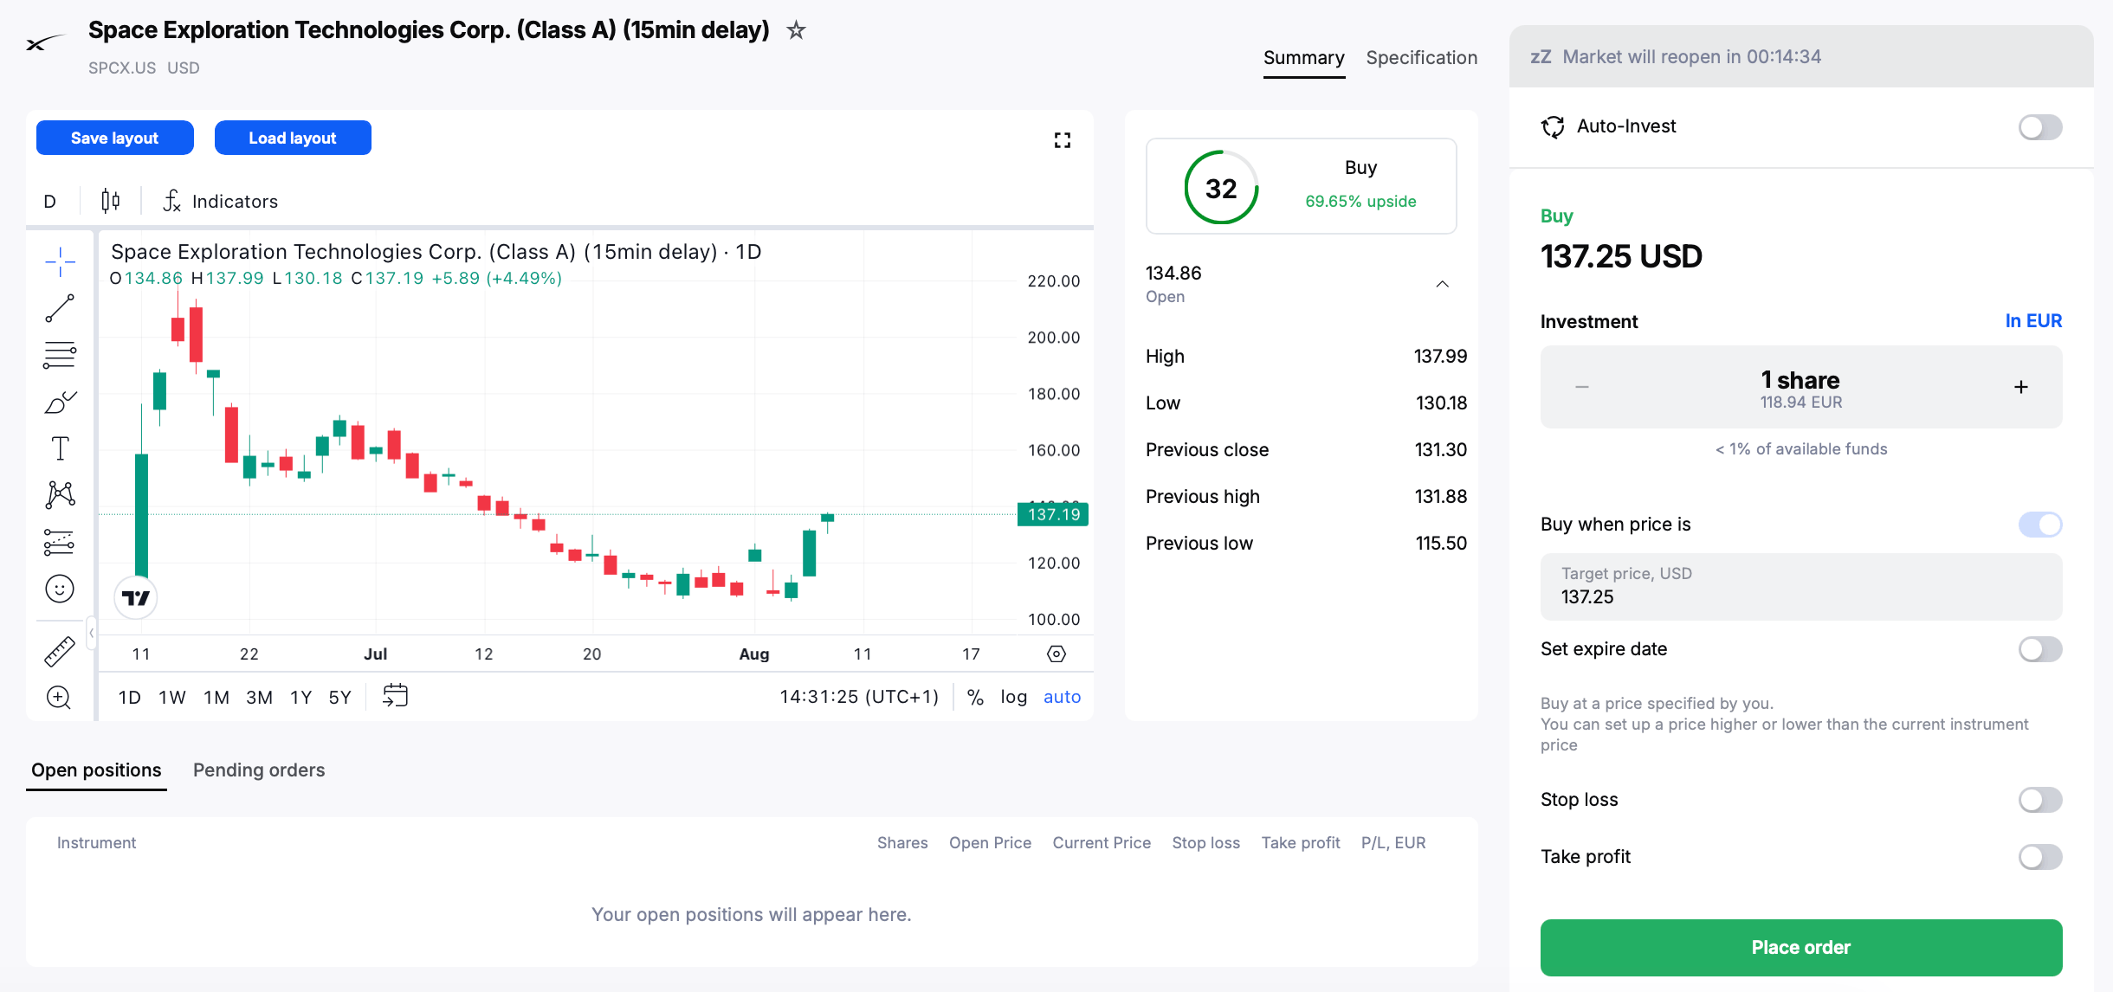Select the text annotation tool
The image size is (2113, 992).
(x=60, y=448)
